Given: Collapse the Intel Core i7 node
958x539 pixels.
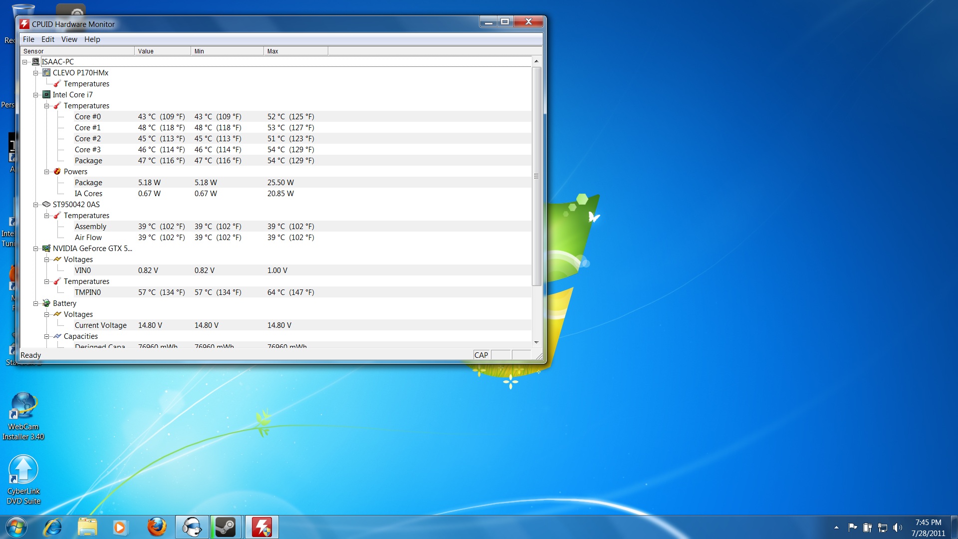Looking at the screenshot, I should coord(36,95).
